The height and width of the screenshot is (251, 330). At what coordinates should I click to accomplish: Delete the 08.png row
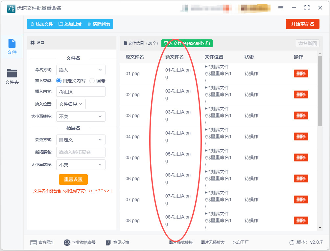click(301, 220)
